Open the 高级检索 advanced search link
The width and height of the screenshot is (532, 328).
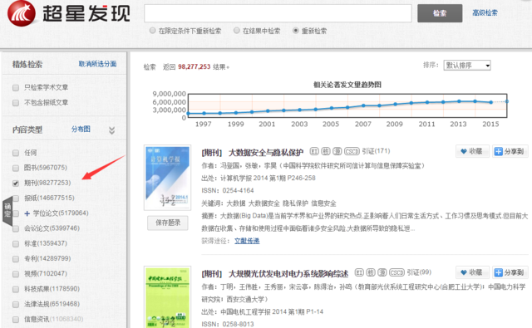click(x=485, y=13)
